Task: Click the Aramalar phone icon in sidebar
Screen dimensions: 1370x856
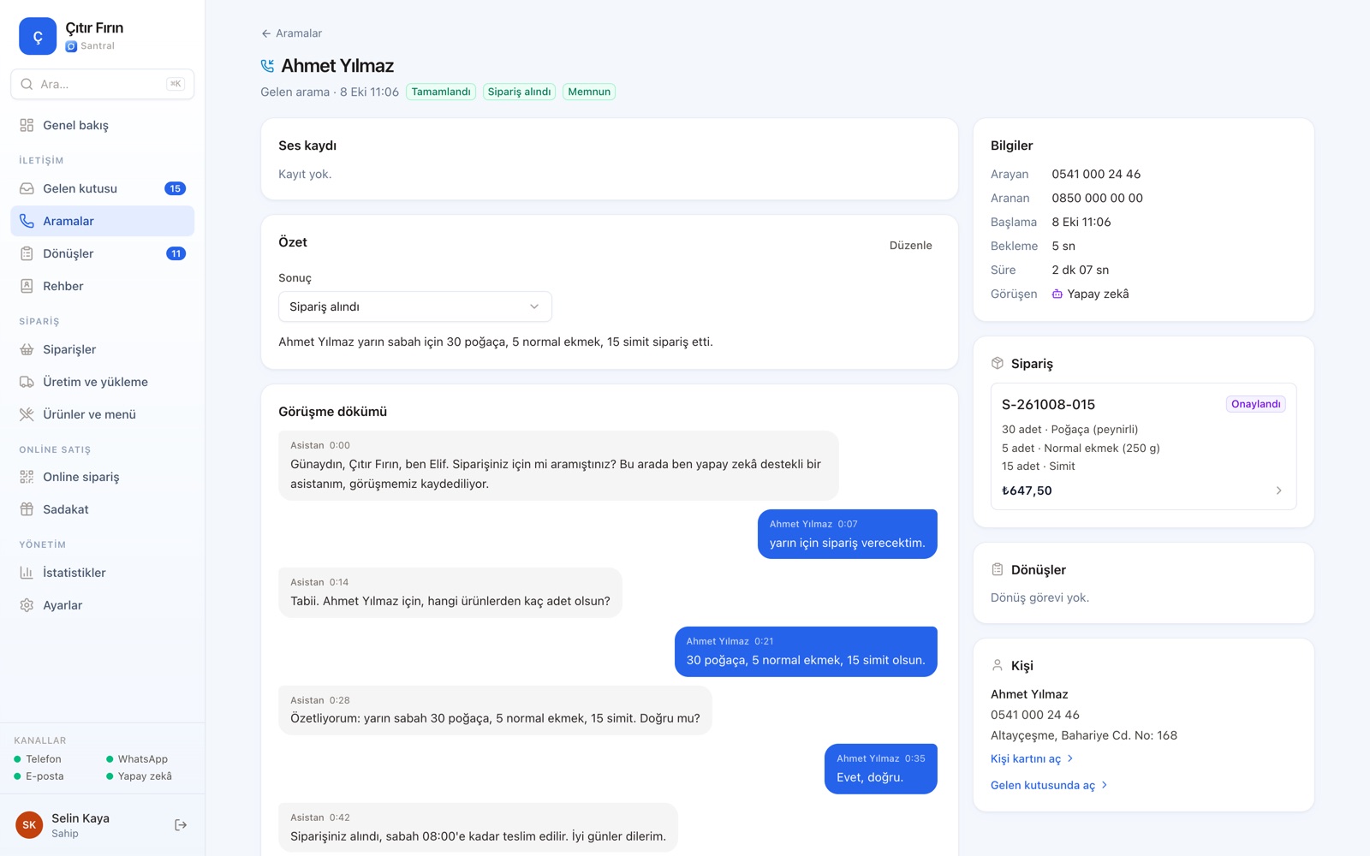Action: pyautogui.click(x=27, y=221)
